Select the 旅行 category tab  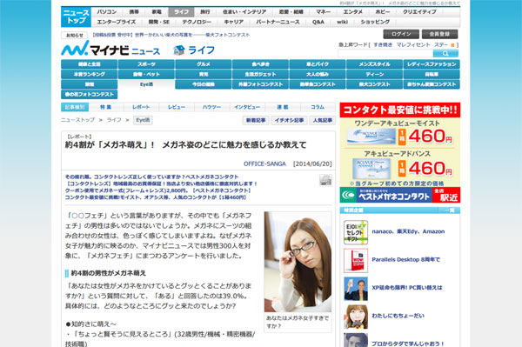[x=205, y=12]
